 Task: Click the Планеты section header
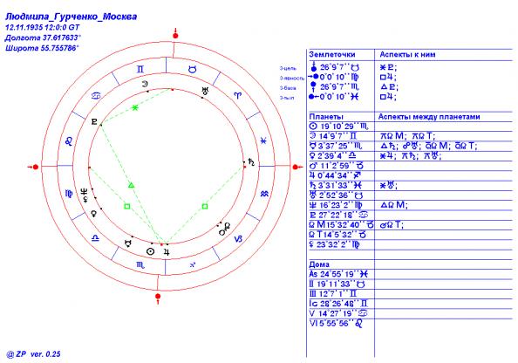[x=326, y=117]
